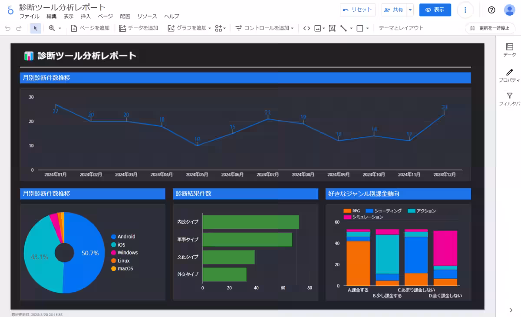Open the プロパティ pencil panel
The height and width of the screenshot is (317, 521).
509,75
